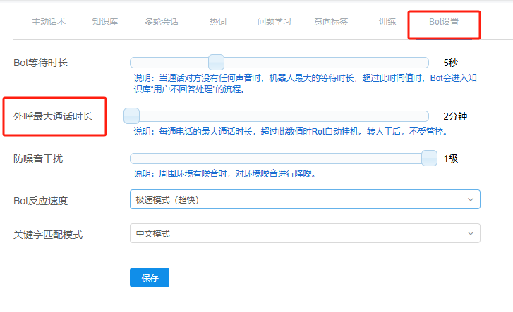Select the Bot设置 tab
This screenshot has height=312, width=513.
pyautogui.click(x=444, y=22)
